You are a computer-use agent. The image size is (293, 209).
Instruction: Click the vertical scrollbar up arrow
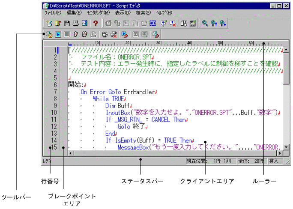(x=286, y=50)
